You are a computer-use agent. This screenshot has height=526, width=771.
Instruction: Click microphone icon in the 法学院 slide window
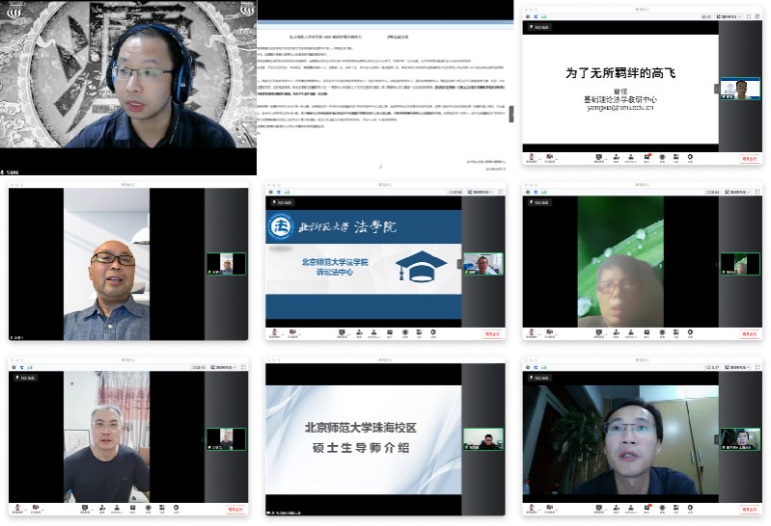(x=273, y=332)
